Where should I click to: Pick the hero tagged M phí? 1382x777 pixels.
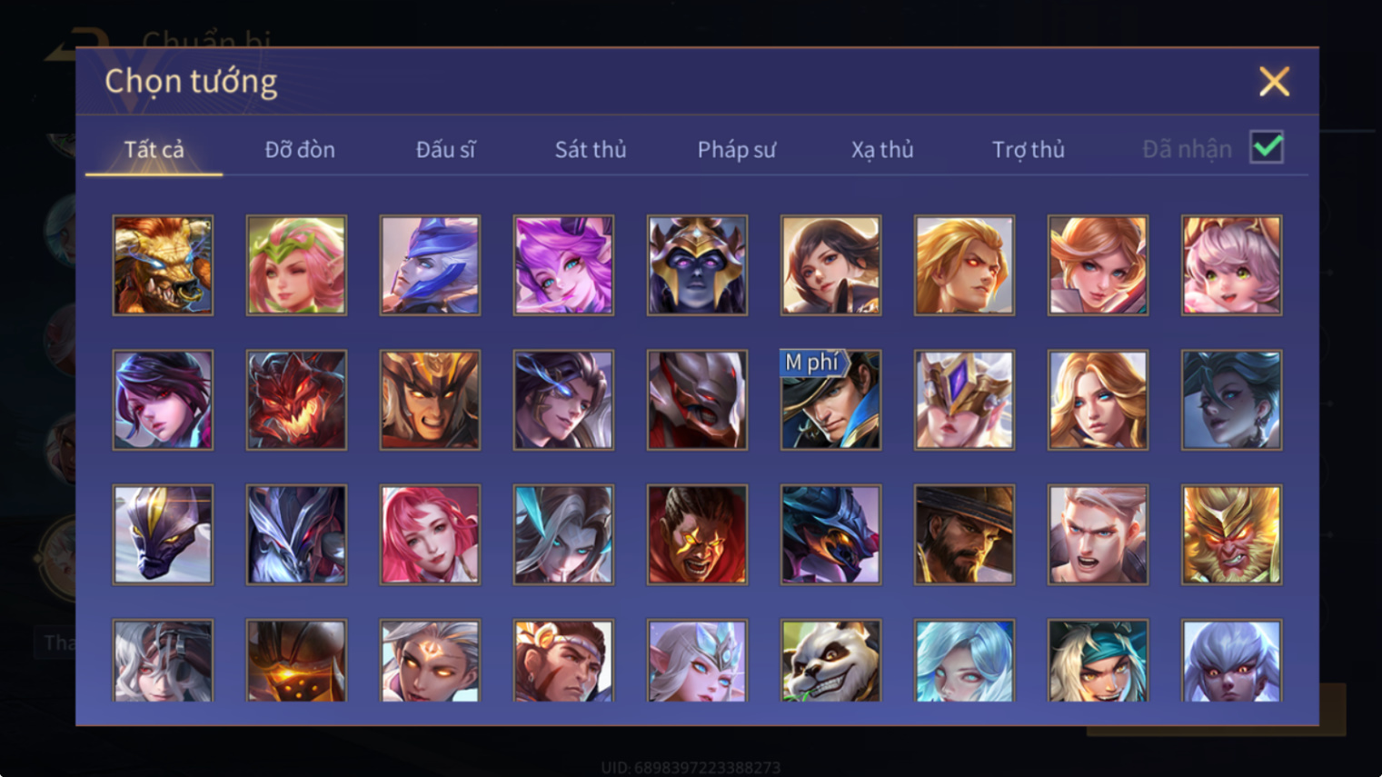(830, 400)
